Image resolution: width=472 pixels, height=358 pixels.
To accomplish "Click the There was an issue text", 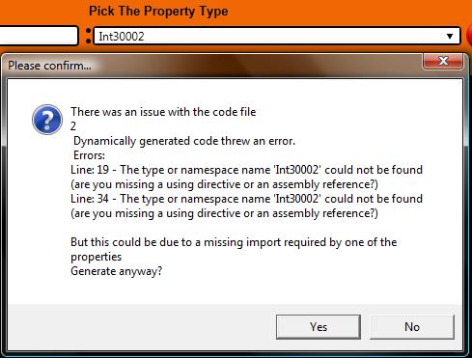I will pos(163,112).
